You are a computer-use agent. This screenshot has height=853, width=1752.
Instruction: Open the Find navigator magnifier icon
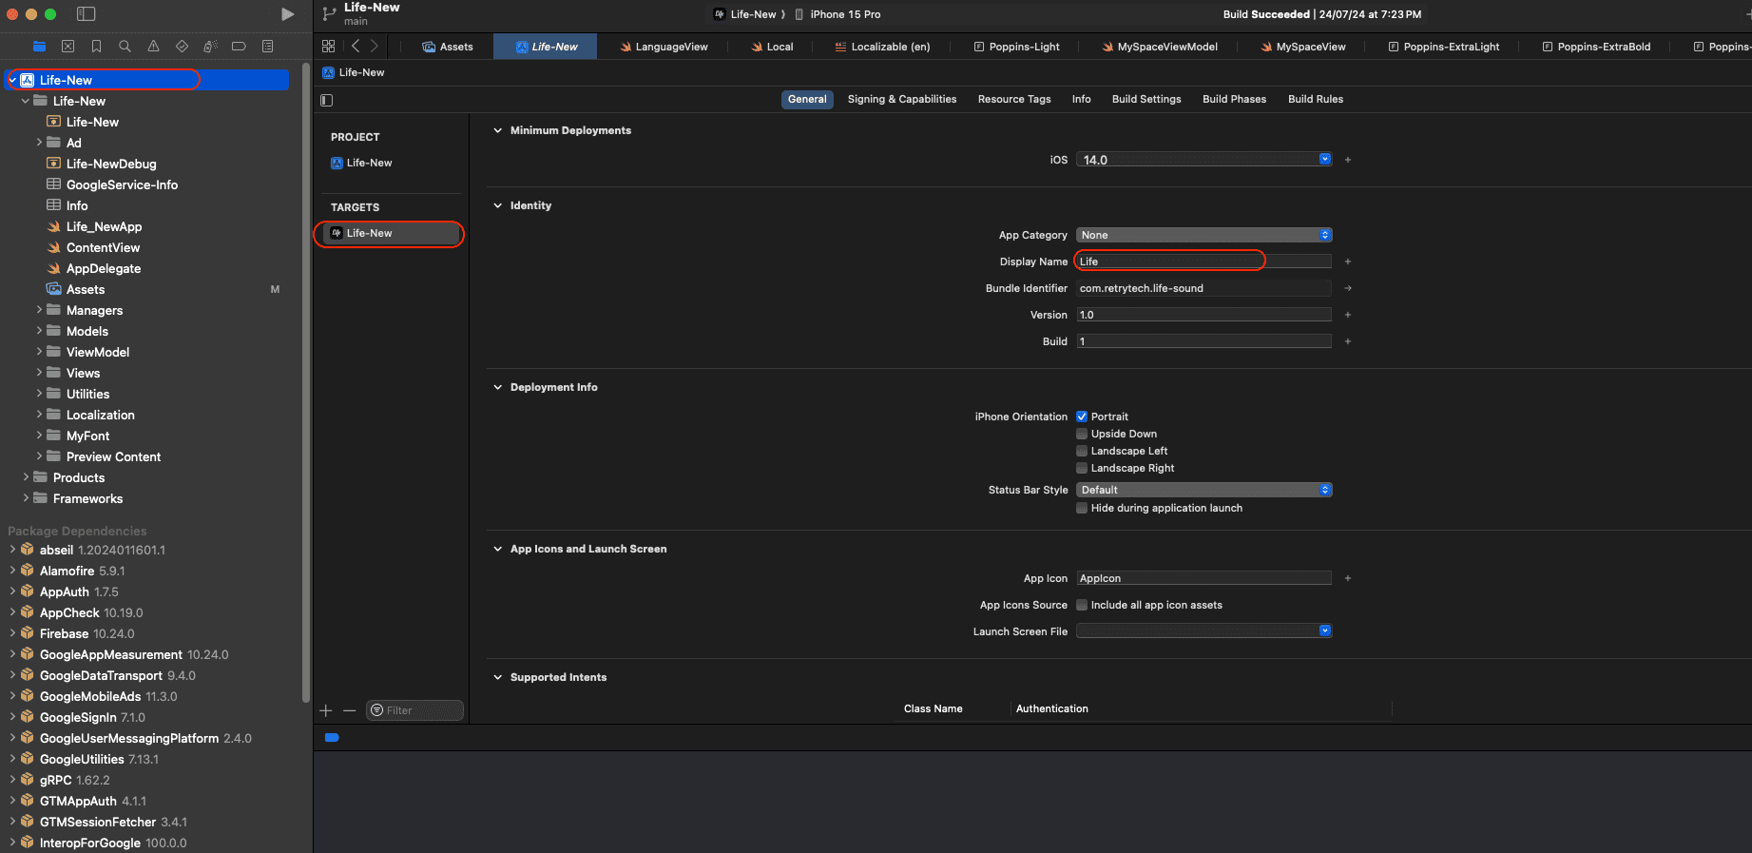pos(125,47)
